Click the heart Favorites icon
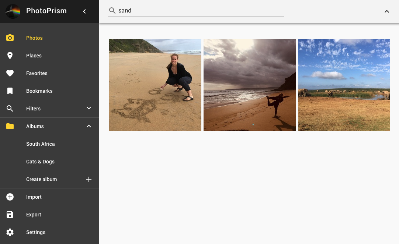This screenshot has height=244, width=399. tap(10, 73)
